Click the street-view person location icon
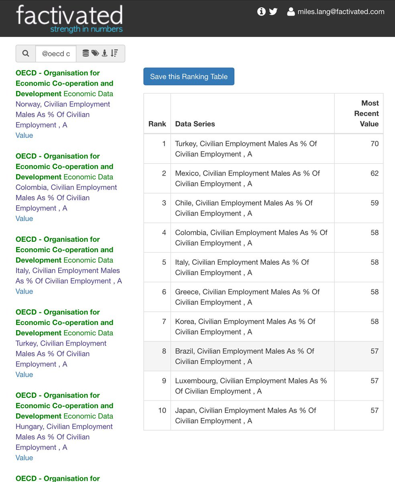Viewport: 395px width, 482px height. (x=105, y=53)
